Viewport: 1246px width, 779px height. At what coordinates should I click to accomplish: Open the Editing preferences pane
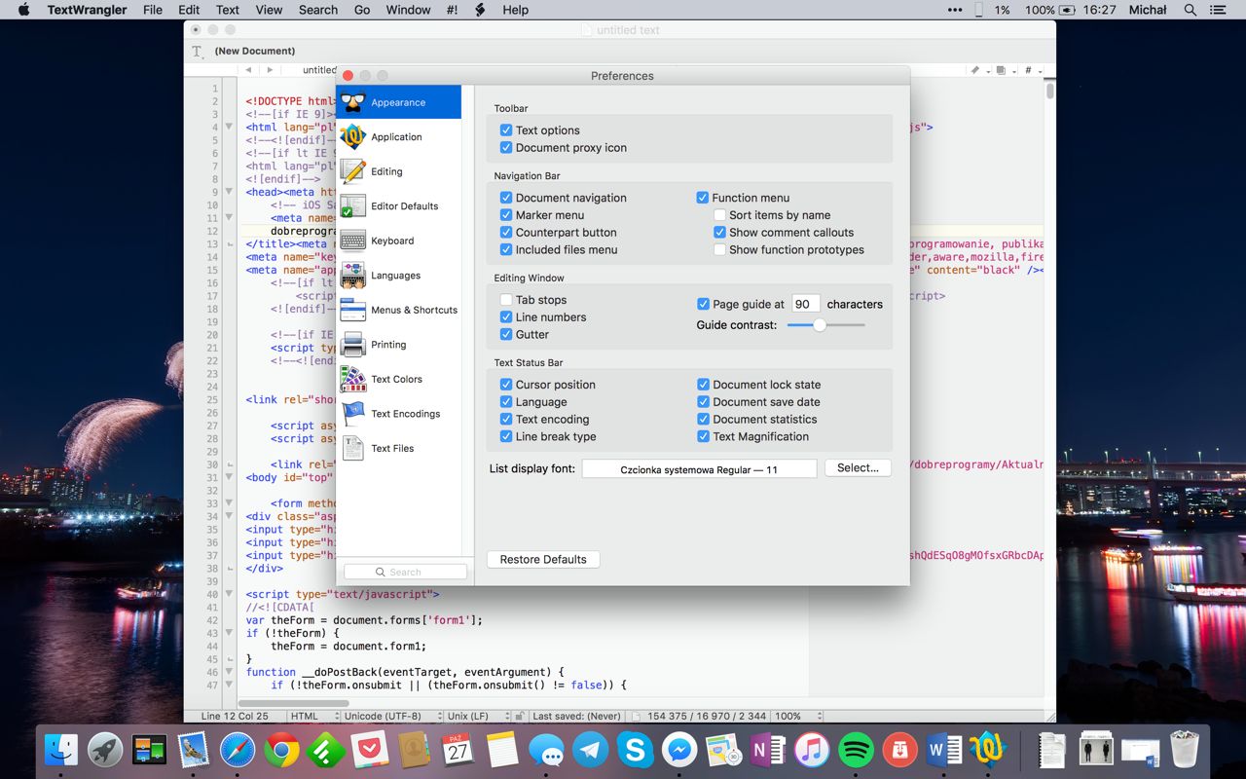point(398,171)
